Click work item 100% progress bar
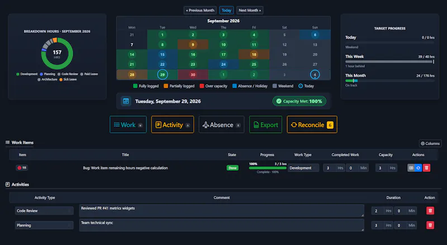447x245 pixels. [x=268, y=168]
